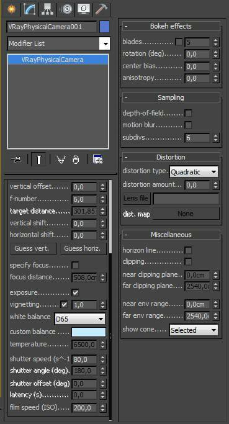The width and height of the screenshot is (229, 424).
Task: Collapse the Bokeh effects rollout
Action: click(171, 26)
